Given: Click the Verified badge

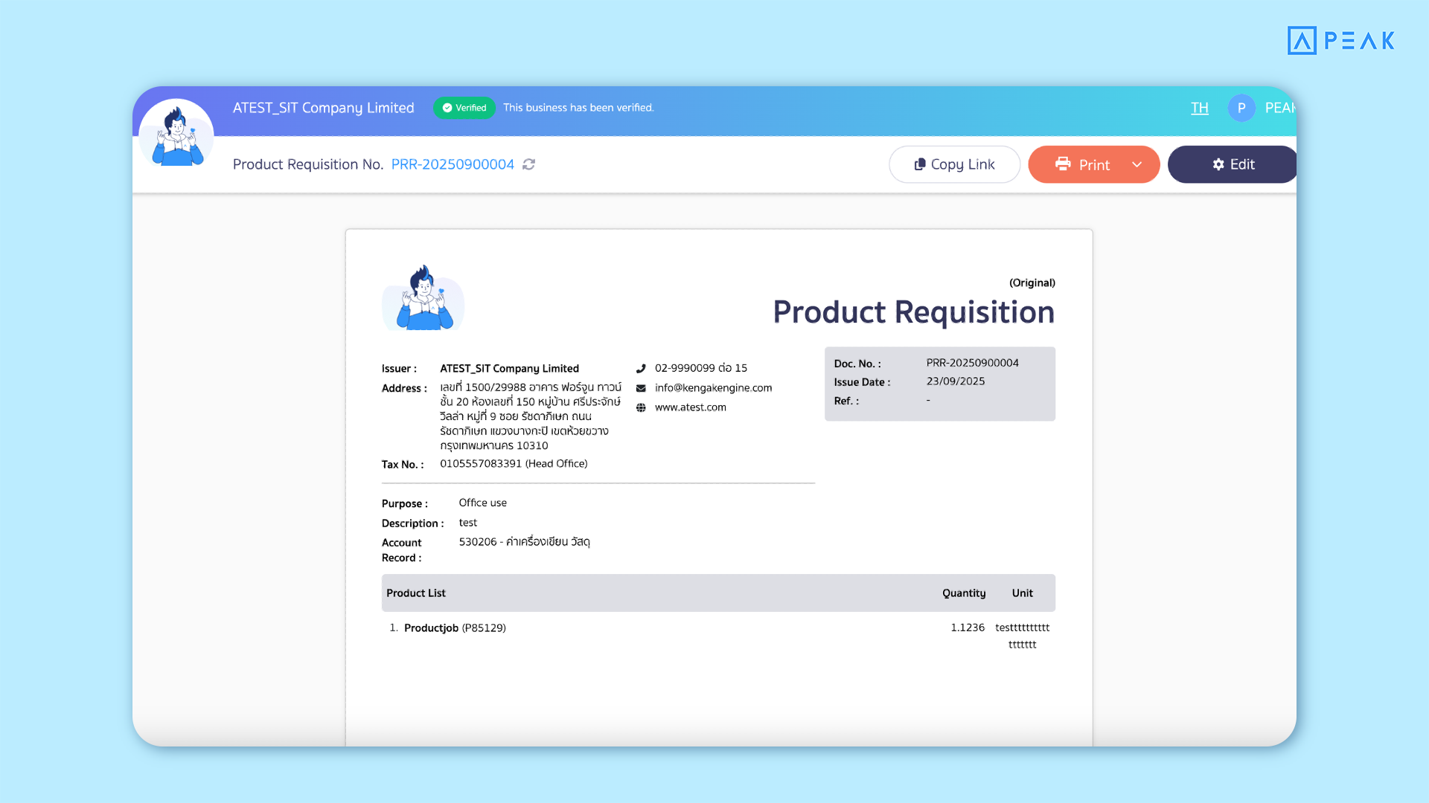Looking at the screenshot, I should (464, 108).
